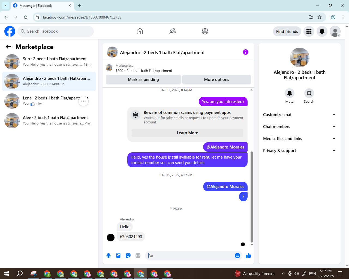Click the question mark message bubble
The width and height of the screenshot is (349, 279).
pos(243,197)
